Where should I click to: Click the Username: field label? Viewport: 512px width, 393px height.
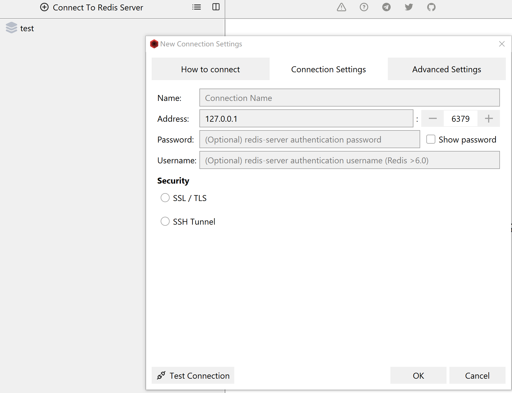pos(177,161)
